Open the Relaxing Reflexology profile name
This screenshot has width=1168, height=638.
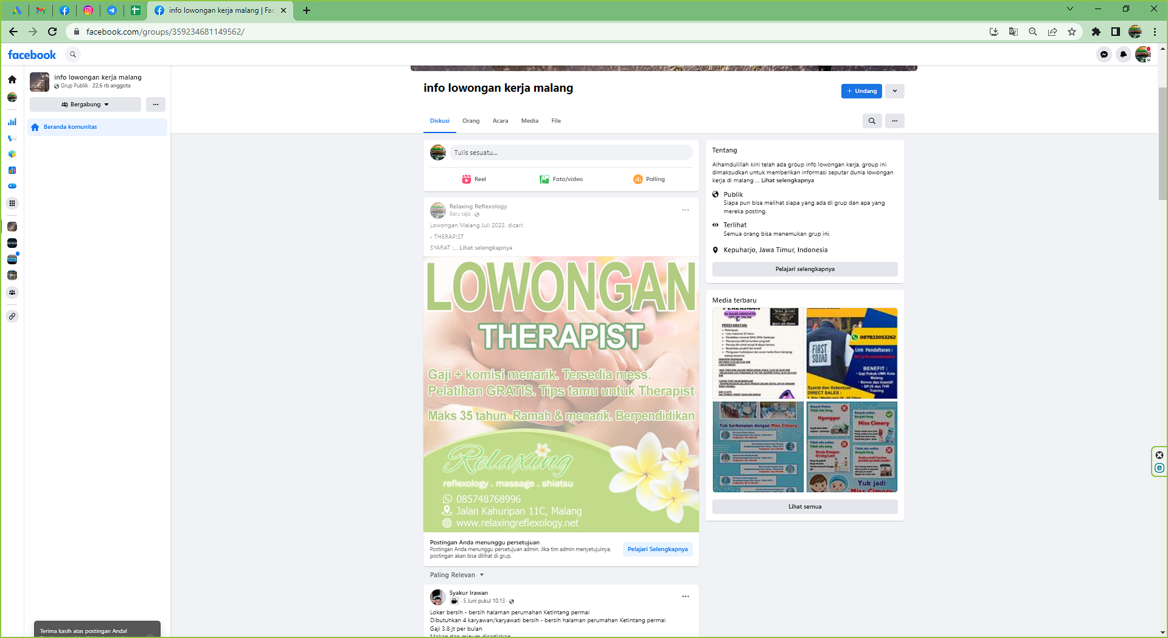[x=478, y=207]
